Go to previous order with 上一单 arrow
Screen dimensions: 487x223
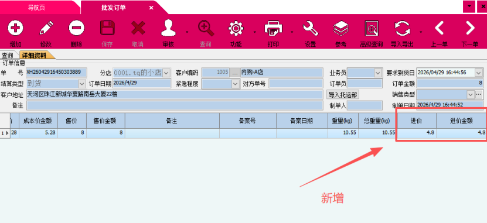click(439, 29)
